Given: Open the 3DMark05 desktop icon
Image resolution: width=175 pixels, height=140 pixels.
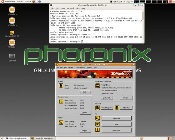Looking at the screenshot, I should (x=12, y=21).
